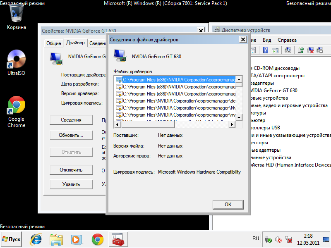The image size is (331, 248).
Task: Select the модемные устройства tree item
Action: coord(271,157)
